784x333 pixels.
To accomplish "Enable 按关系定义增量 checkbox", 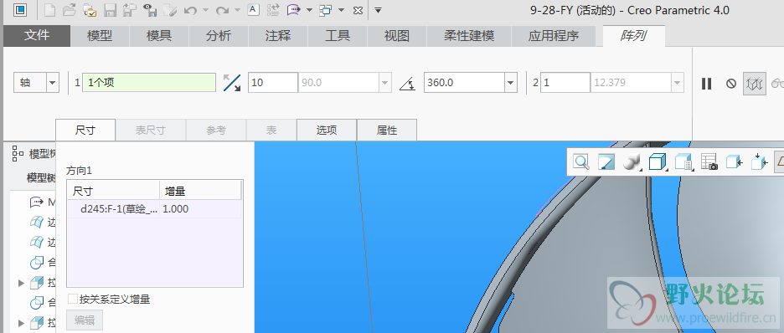I will click(73, 299).
